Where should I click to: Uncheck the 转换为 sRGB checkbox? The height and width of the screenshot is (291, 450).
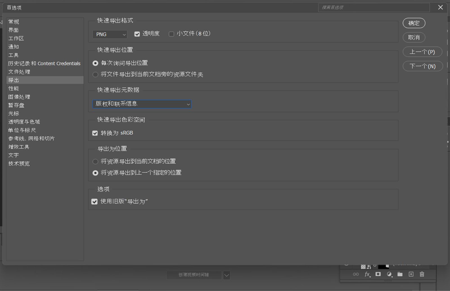click(x=95, y=133)
